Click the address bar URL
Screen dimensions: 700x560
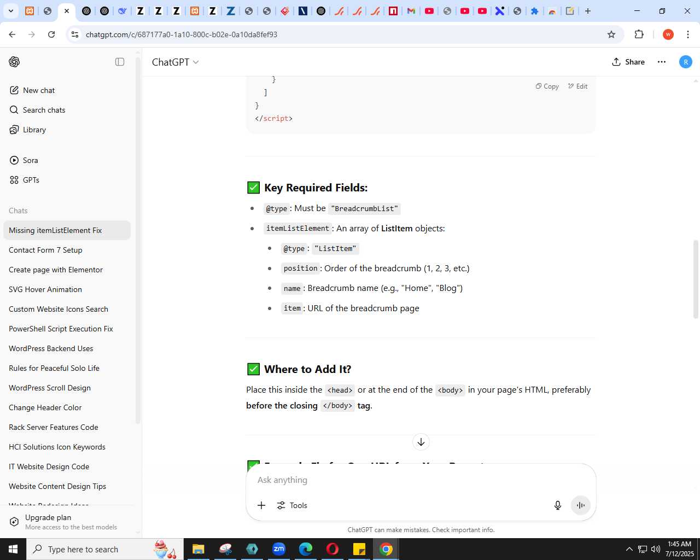pyautogui.click(x=182, y=34)
